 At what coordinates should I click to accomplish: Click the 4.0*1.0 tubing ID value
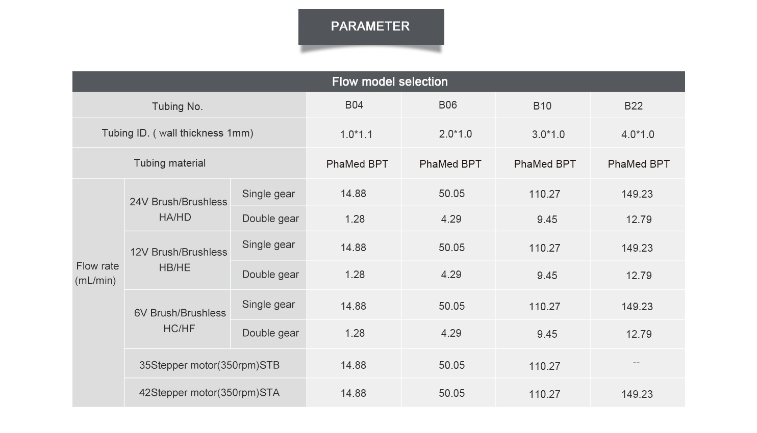(638, 134)
